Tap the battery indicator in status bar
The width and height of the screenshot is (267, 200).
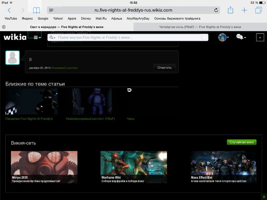point(262,3)
